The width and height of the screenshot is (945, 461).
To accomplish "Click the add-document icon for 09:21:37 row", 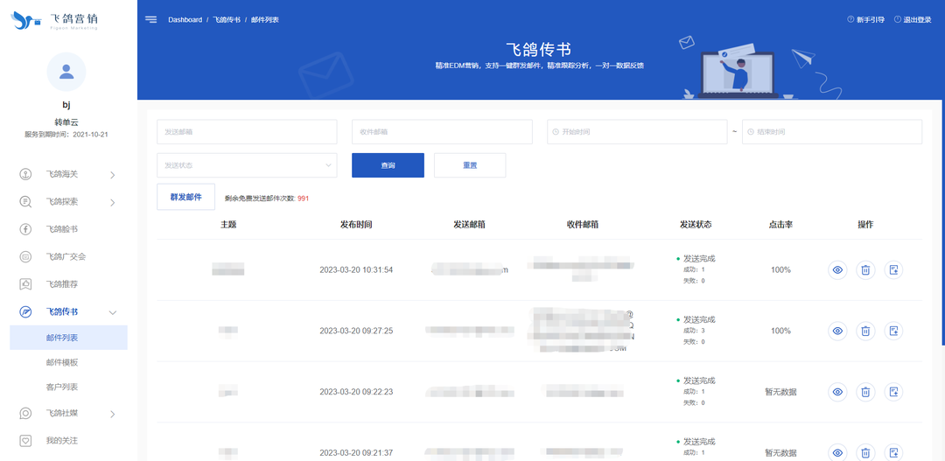I will (x=893, y=452).
